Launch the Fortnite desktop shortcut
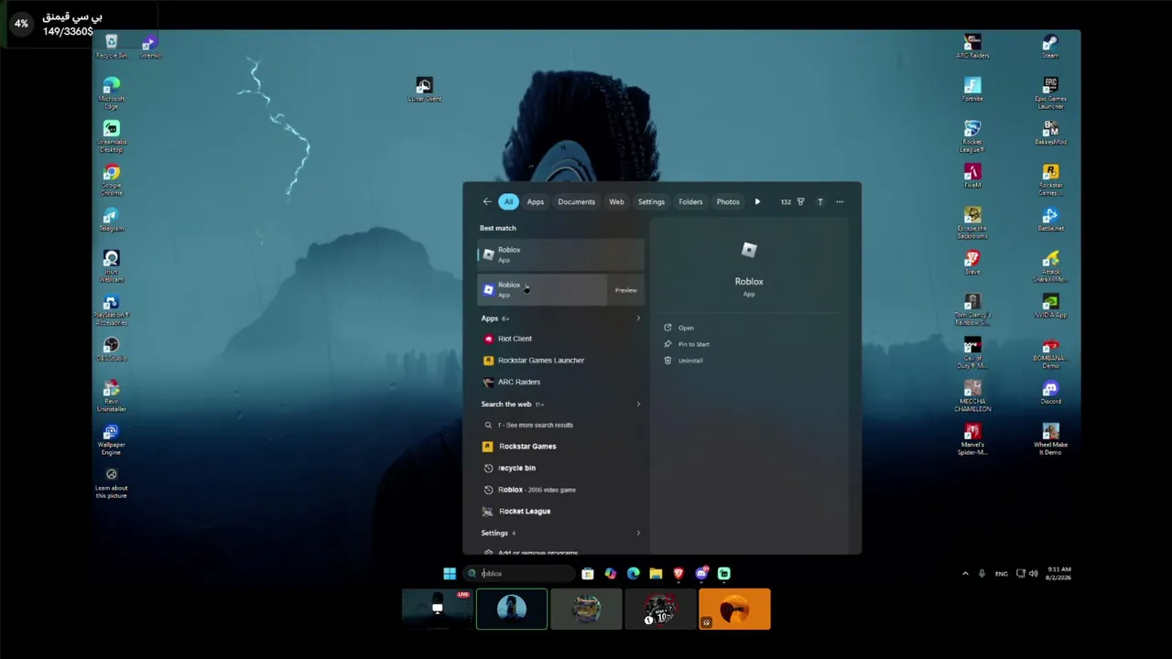 (x=972, y=90)
